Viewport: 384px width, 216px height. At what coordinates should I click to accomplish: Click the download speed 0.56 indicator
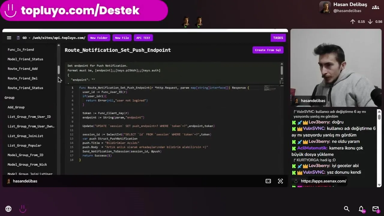click(x=375, y=22)
